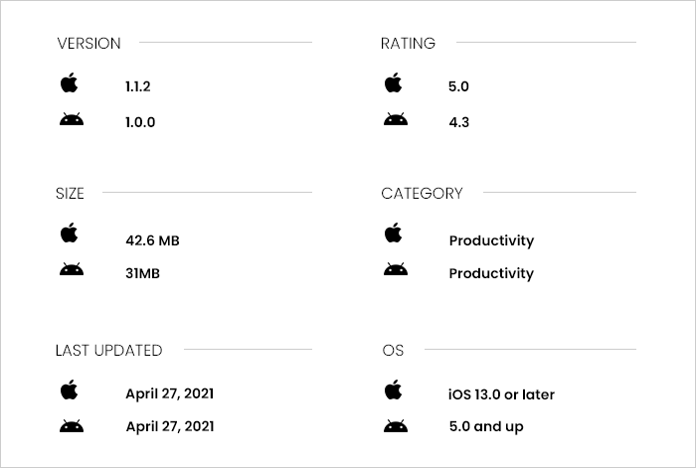Viewport: 696px width, 468px height.
Task: Click the 42.6 MB size text
Action: pyautogui.click(x=153, y=240)
